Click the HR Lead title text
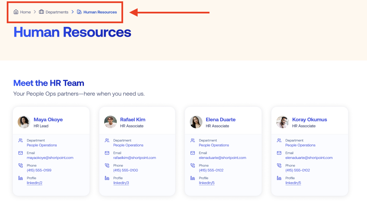 coord(41,126)
